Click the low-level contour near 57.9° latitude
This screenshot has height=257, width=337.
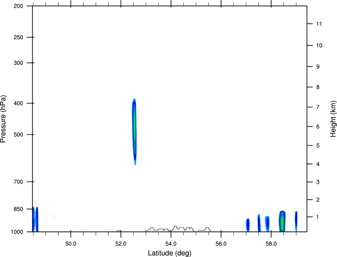(x=267, y=224)
